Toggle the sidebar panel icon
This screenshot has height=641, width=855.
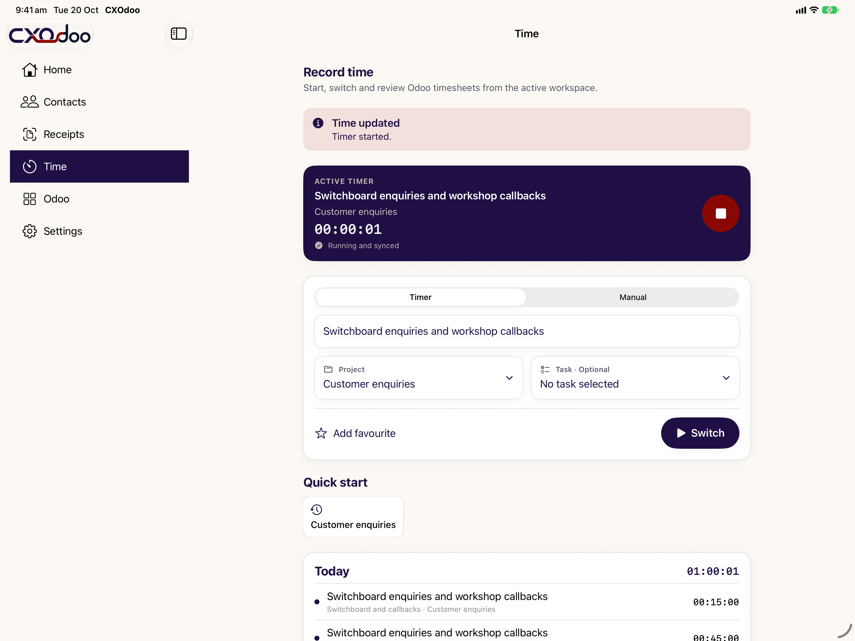pos(179,34)
